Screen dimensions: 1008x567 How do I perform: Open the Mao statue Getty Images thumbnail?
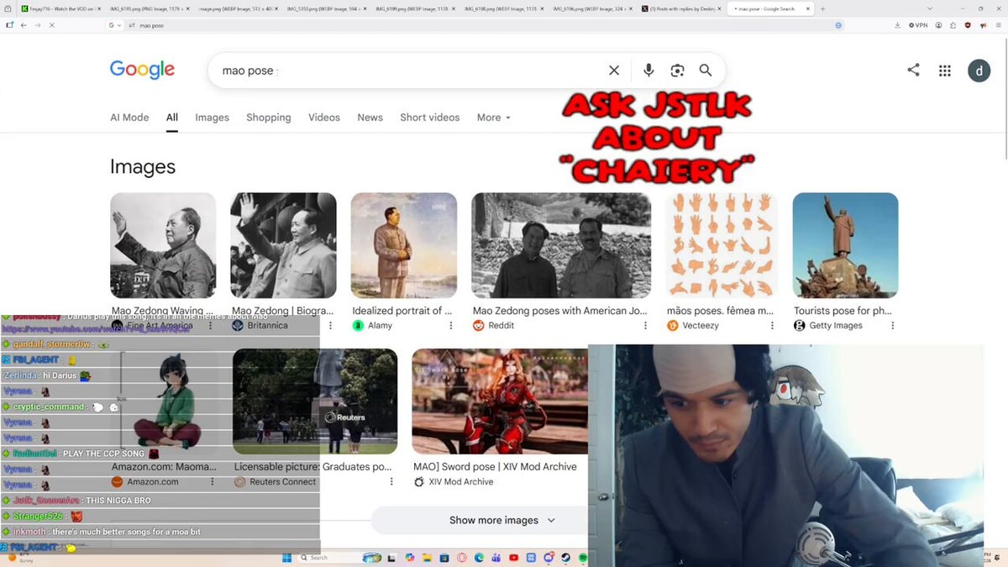click(845, 245)
